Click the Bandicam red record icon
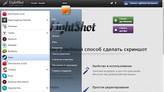The height and width of the screenshot is (92, 164). coord(5,39)
